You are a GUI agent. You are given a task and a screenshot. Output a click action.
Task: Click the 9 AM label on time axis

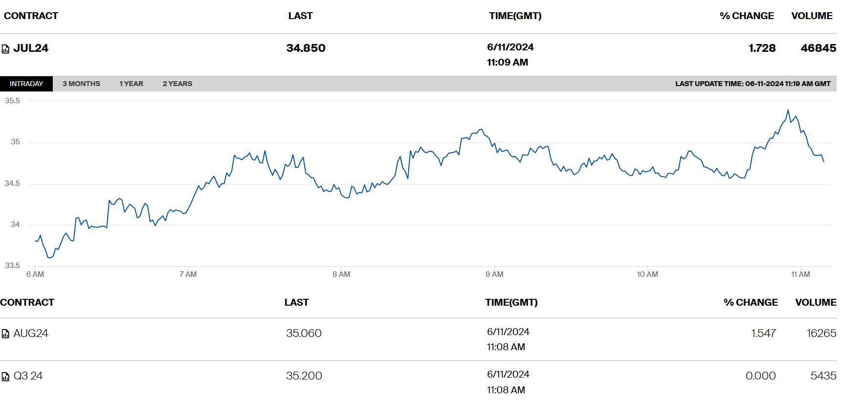point(494,274)
